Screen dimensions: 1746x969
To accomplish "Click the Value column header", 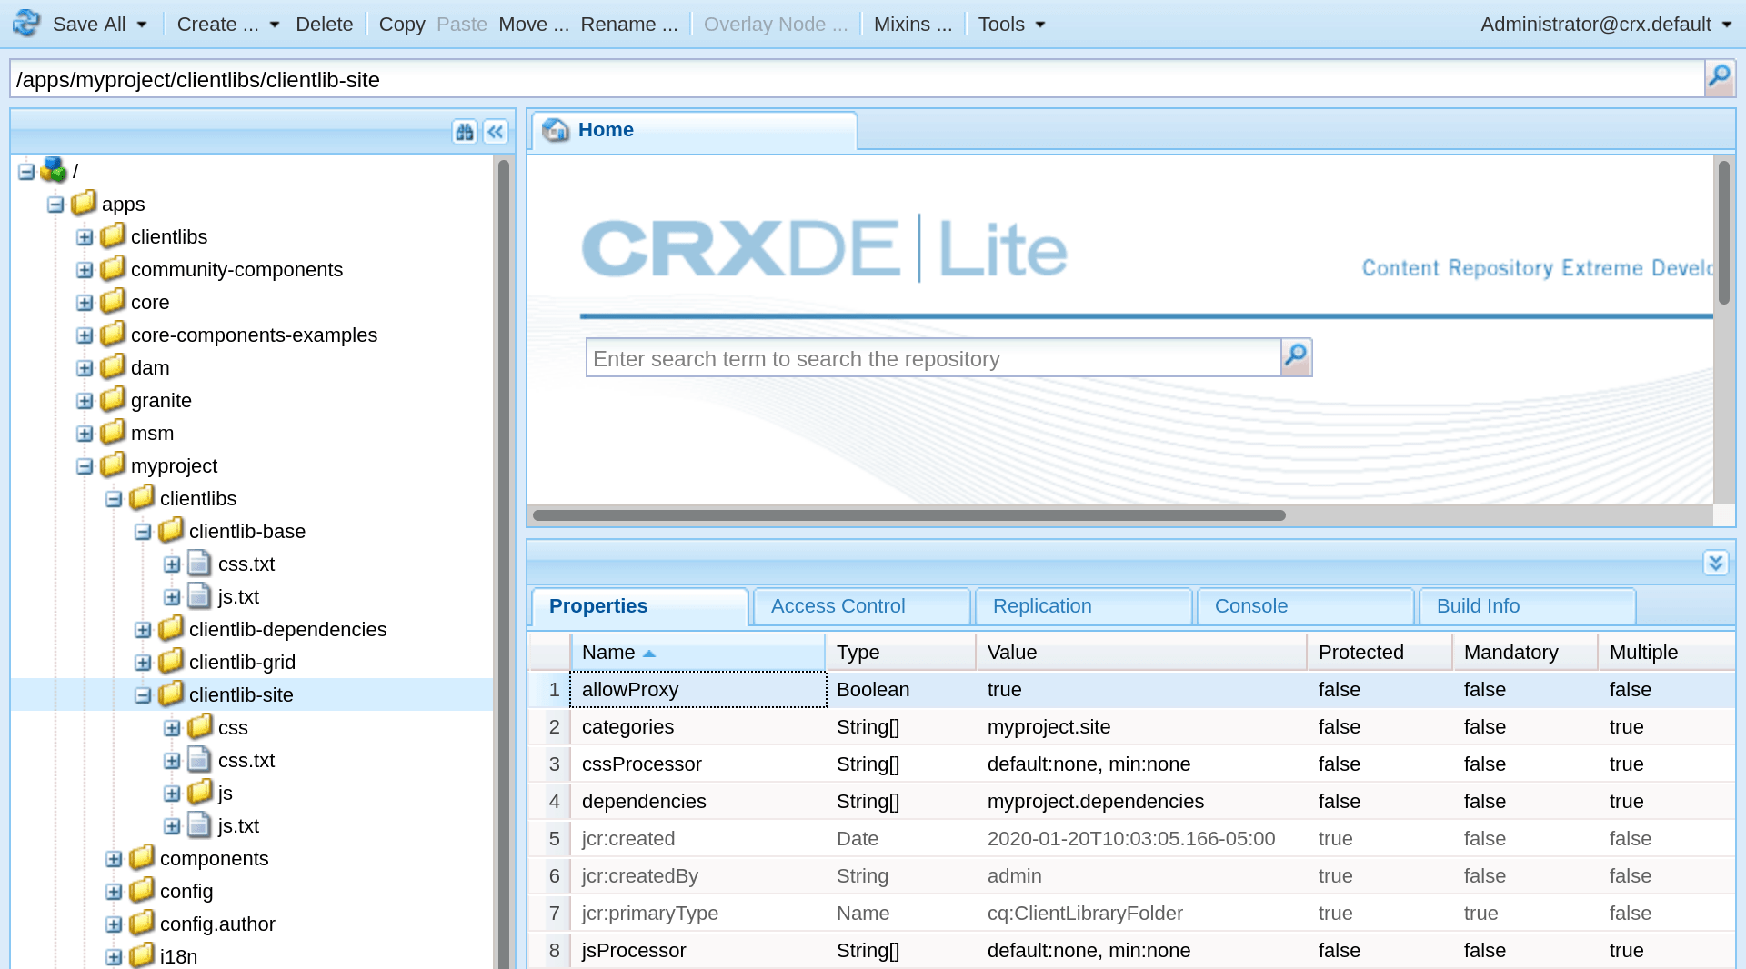I will pos(1141,653).
